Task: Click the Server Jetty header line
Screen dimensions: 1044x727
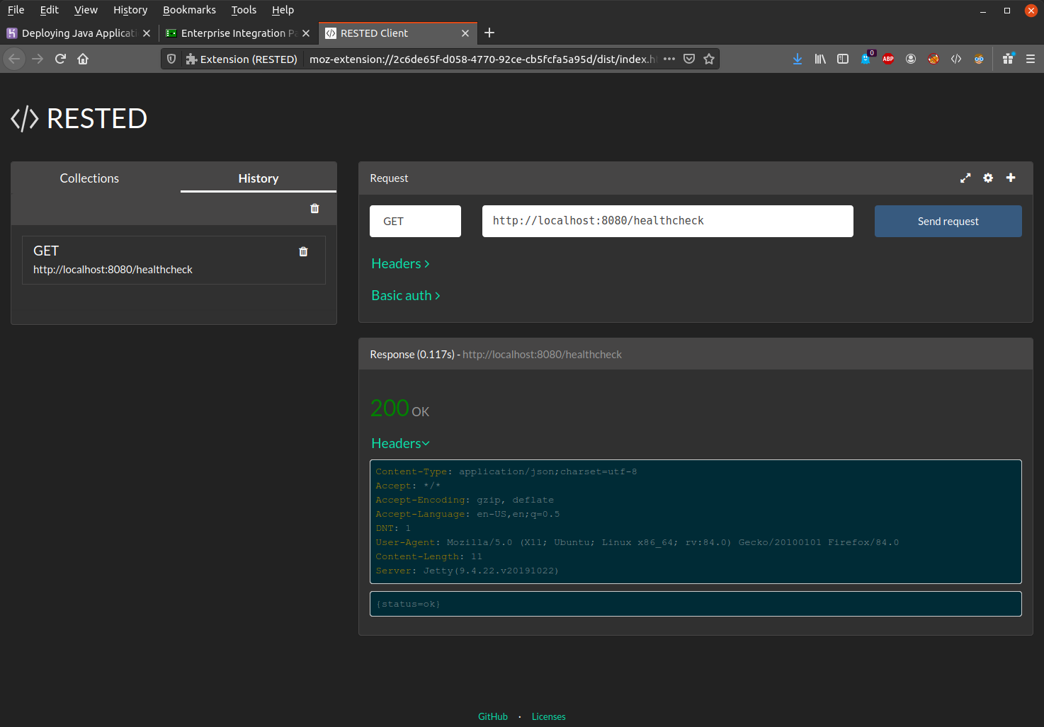Action: coord(467,571)
